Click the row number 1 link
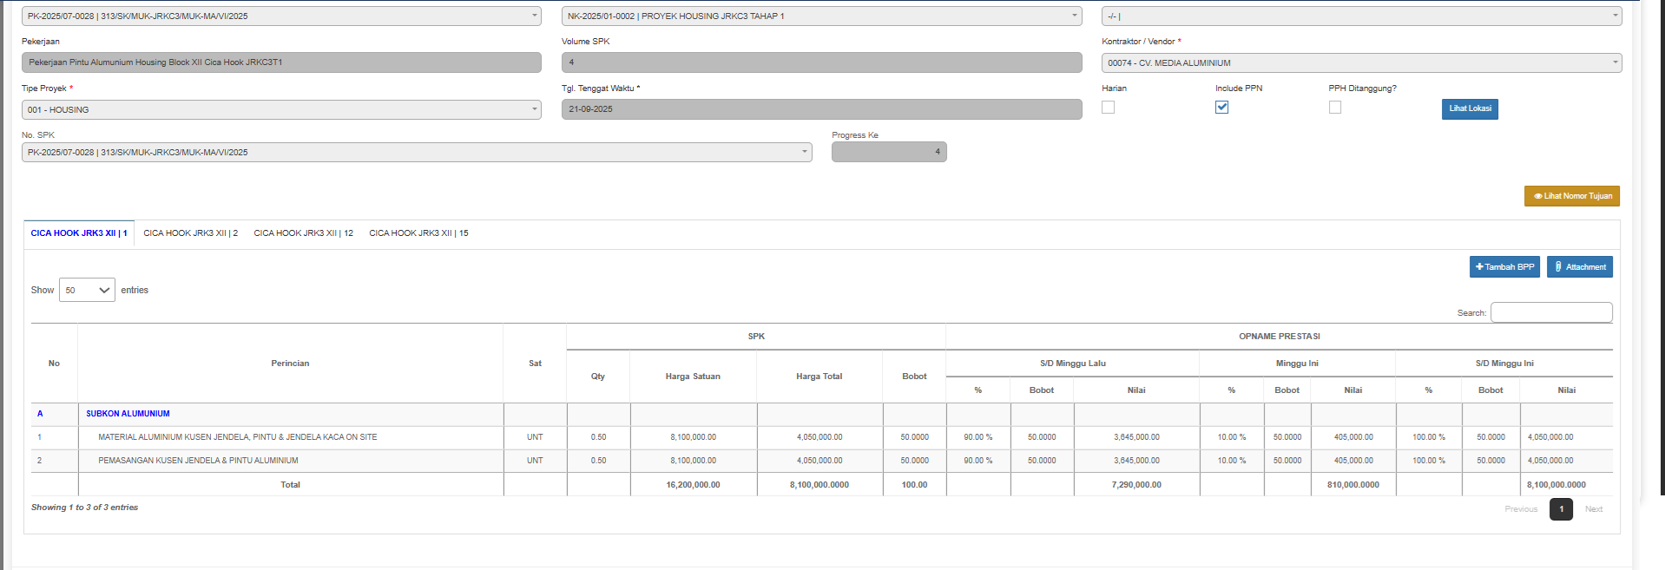Viewport: 1665px width, 570px height. 39,437
